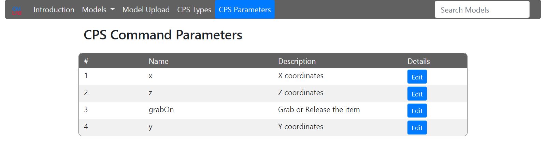Click the CPS Lab logo icon
546x144 pixels.
coord(17,11)
